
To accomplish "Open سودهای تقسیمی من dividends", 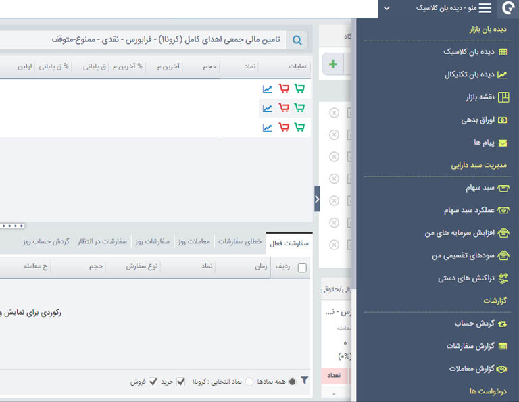I will click(x=470, y=256).
